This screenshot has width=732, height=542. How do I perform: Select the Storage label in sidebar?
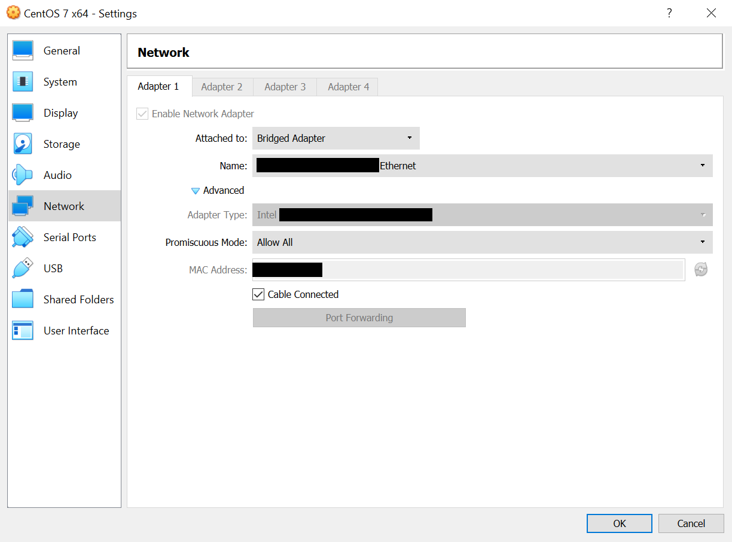pos(62,144)
